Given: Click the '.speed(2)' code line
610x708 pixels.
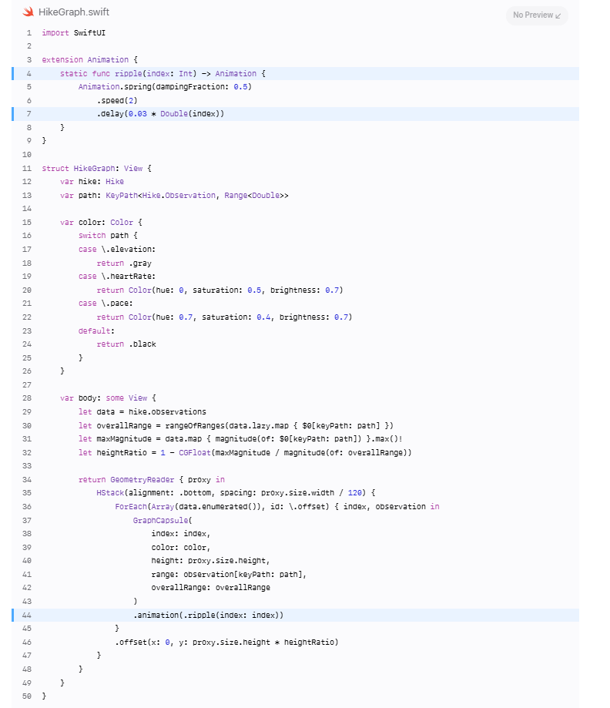Looking at the screenshot, I should 117,100.
